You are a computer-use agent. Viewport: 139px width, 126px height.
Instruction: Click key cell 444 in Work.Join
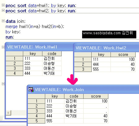(x=55, y=116)
